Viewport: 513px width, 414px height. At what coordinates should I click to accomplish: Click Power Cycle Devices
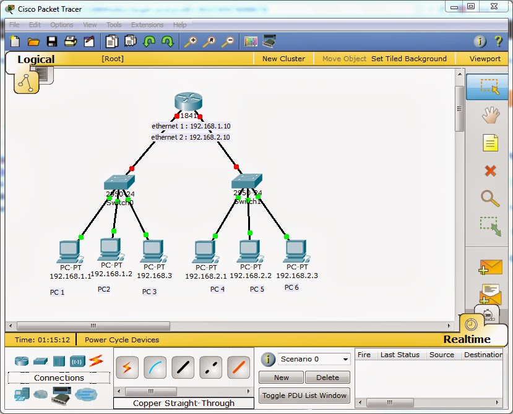tap(122, 340)
